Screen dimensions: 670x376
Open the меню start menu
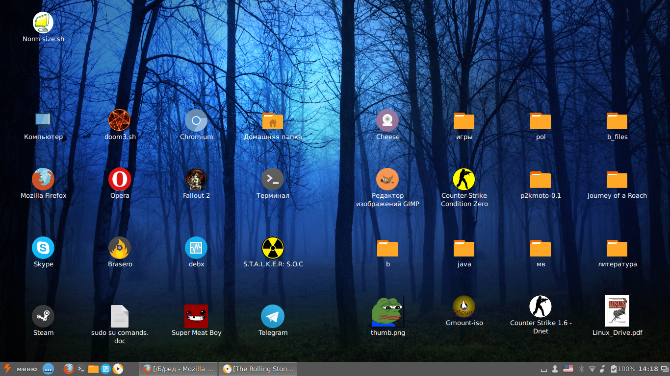pos(21,369)
